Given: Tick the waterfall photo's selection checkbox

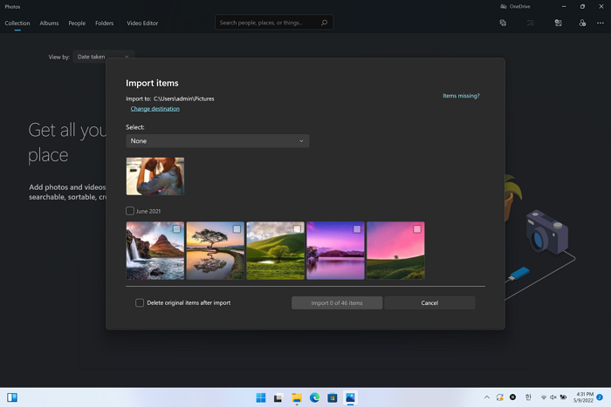Looking at the screenshot, I should click(177, 229).
